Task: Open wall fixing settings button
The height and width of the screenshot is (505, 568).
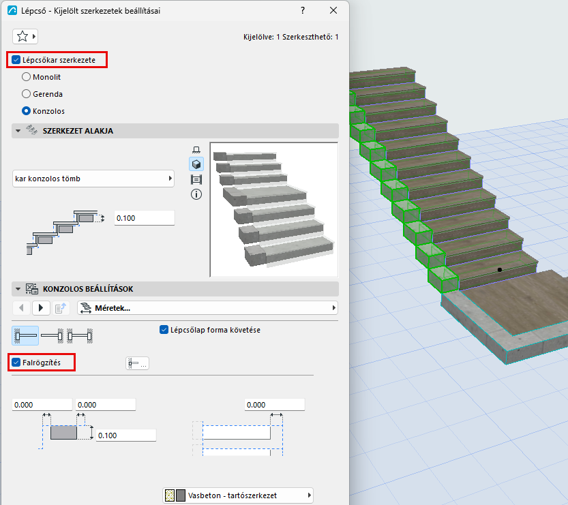Action: coord(137,363)
